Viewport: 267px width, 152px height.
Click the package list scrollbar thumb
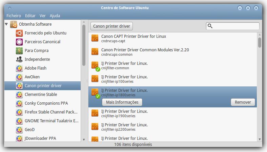click(x=260, y=43)
